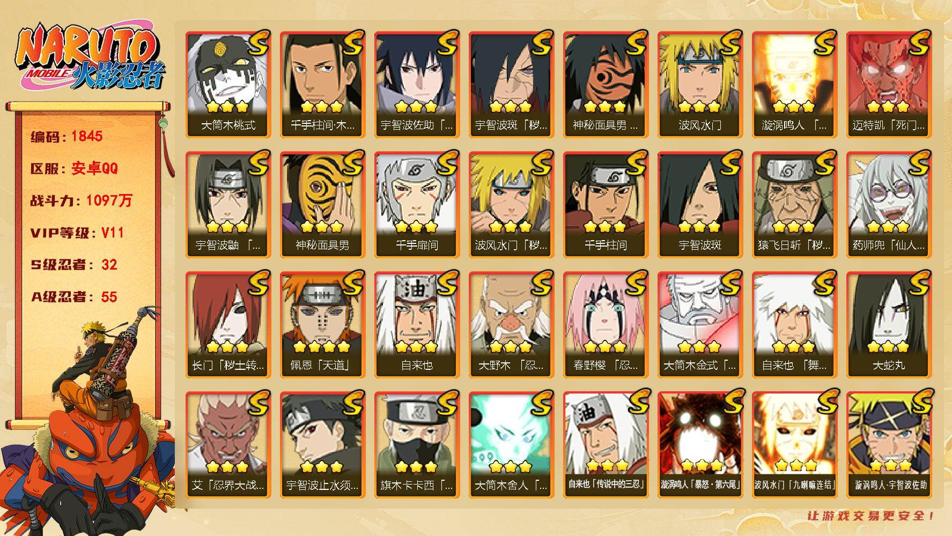This screenshot has width=952, height=536.
Task: Click the S级忍者: 32 count
Action: pos(73,265)
